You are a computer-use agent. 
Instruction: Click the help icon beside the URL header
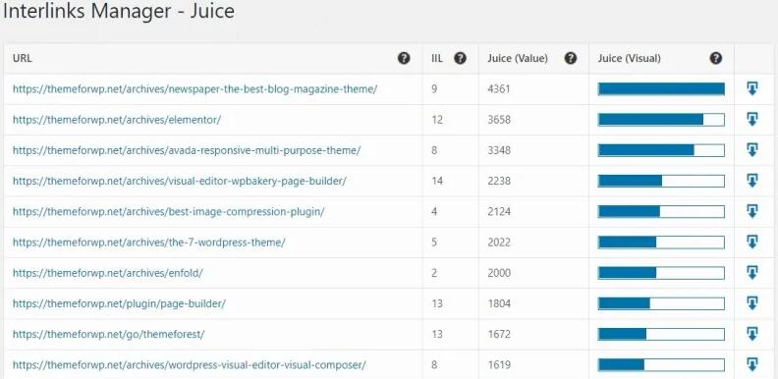coord(404,59)
